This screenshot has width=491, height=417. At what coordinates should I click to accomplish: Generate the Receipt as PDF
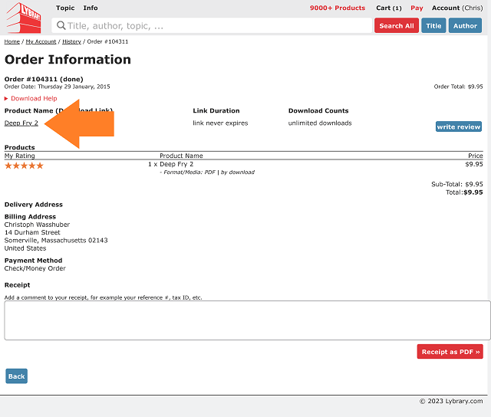tap(450, 352)
